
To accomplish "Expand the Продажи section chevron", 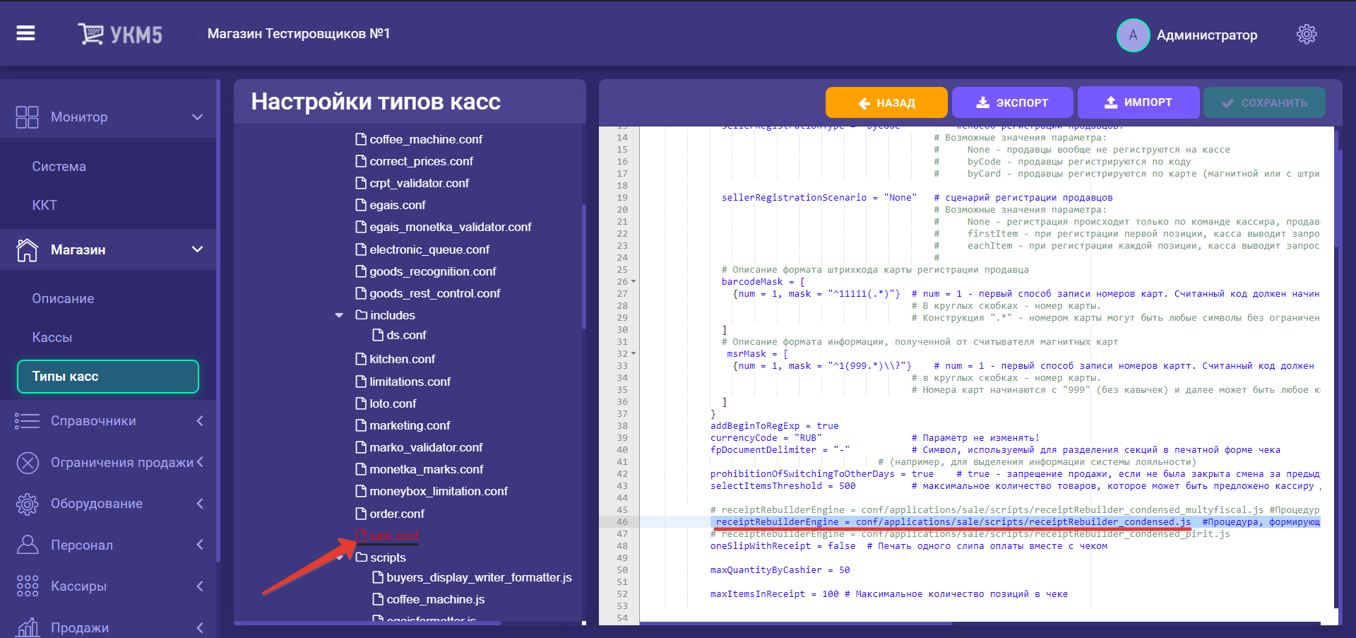I will (x=200, y=627).
